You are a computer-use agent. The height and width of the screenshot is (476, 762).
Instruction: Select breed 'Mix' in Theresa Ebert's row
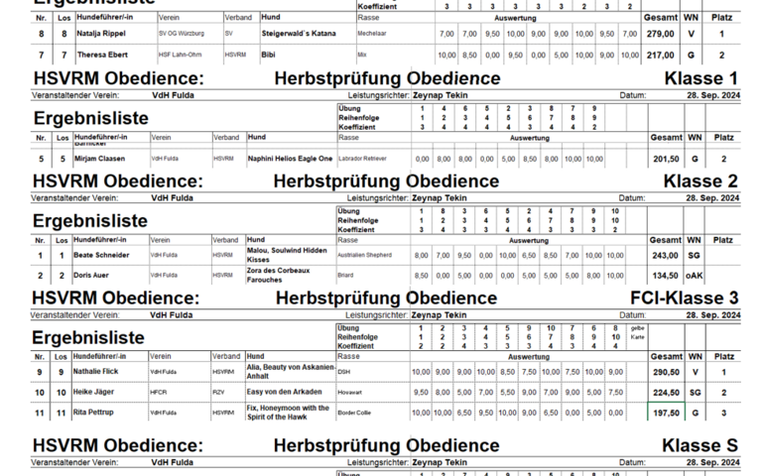click(362, 55)
